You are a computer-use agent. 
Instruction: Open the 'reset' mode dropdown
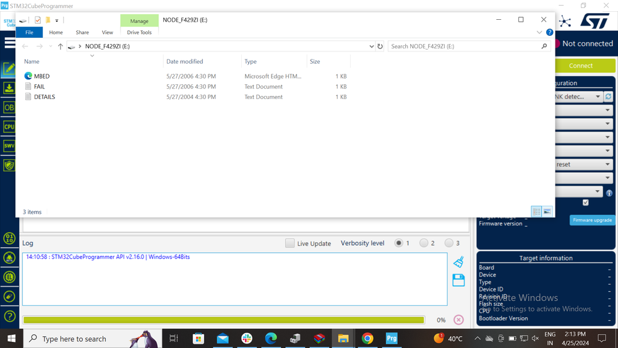pos(585,164)
